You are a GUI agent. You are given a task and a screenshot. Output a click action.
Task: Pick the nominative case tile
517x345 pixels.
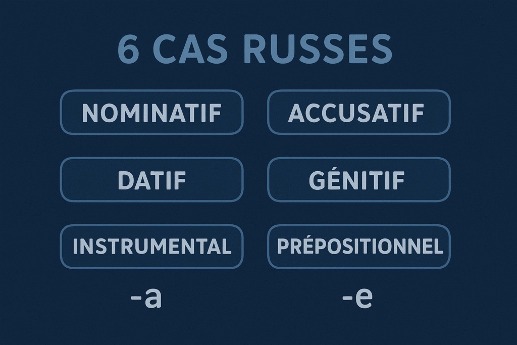pos(151,112)
